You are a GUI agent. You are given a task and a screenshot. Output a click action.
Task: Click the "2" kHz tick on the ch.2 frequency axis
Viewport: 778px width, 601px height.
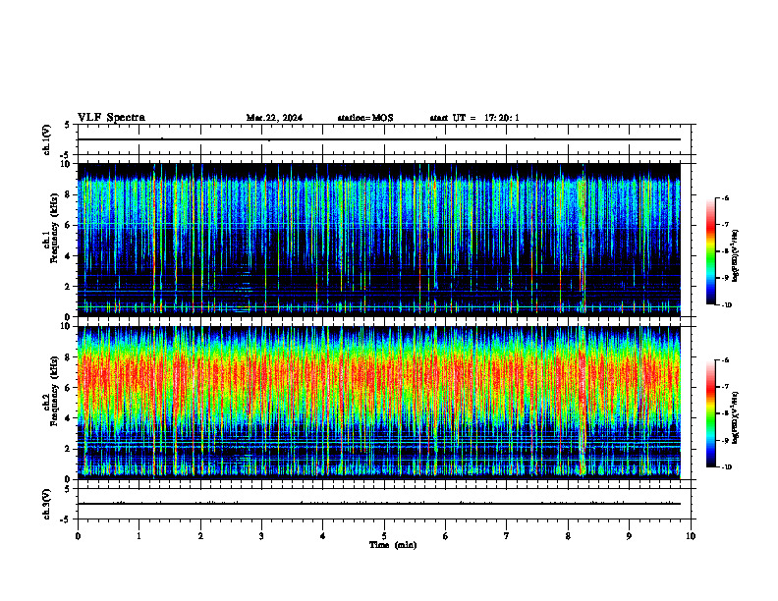pyautogui.click(x=69, y=449)
